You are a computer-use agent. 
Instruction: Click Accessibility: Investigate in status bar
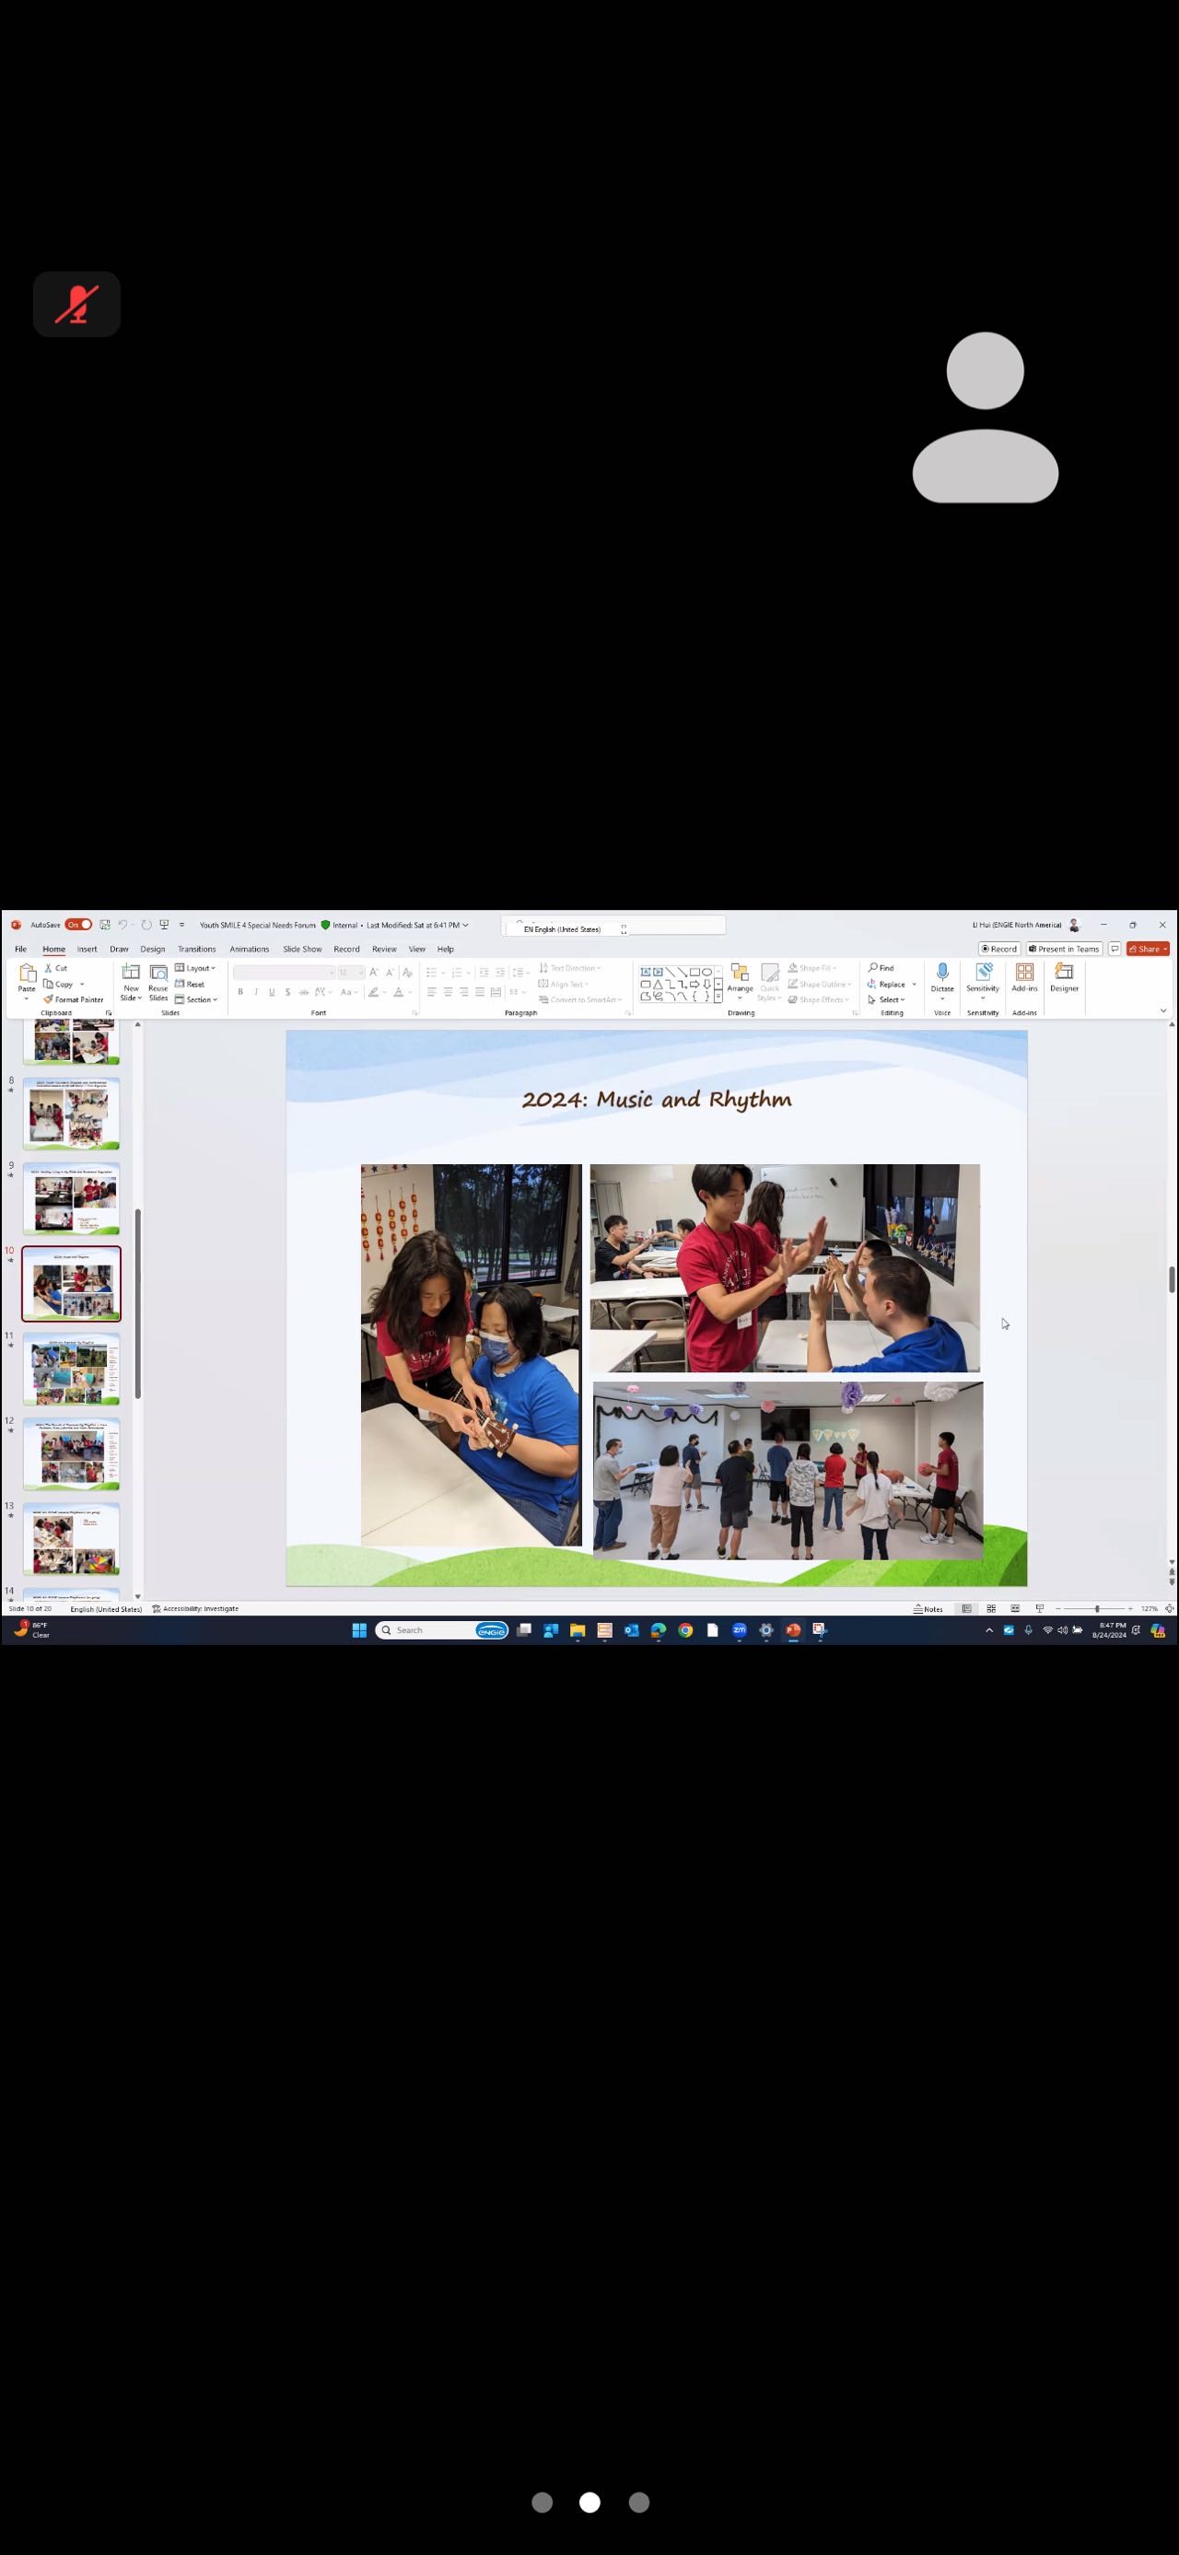[195, 1609]
